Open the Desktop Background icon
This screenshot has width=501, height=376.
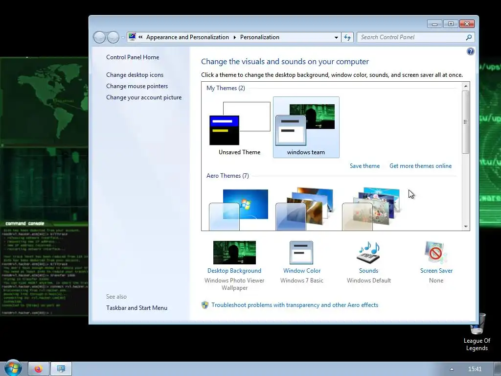(234, 253)
